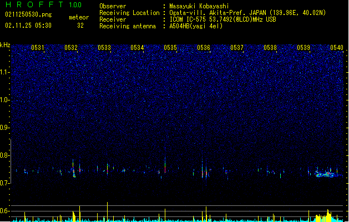This screenshot has height=222, width=349.
Task: Click the 0532 time marker
Action: [x=71, y=47]
